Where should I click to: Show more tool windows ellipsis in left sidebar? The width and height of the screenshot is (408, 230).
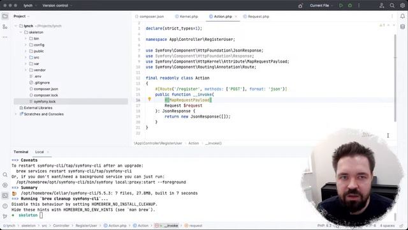click(5, 37)
